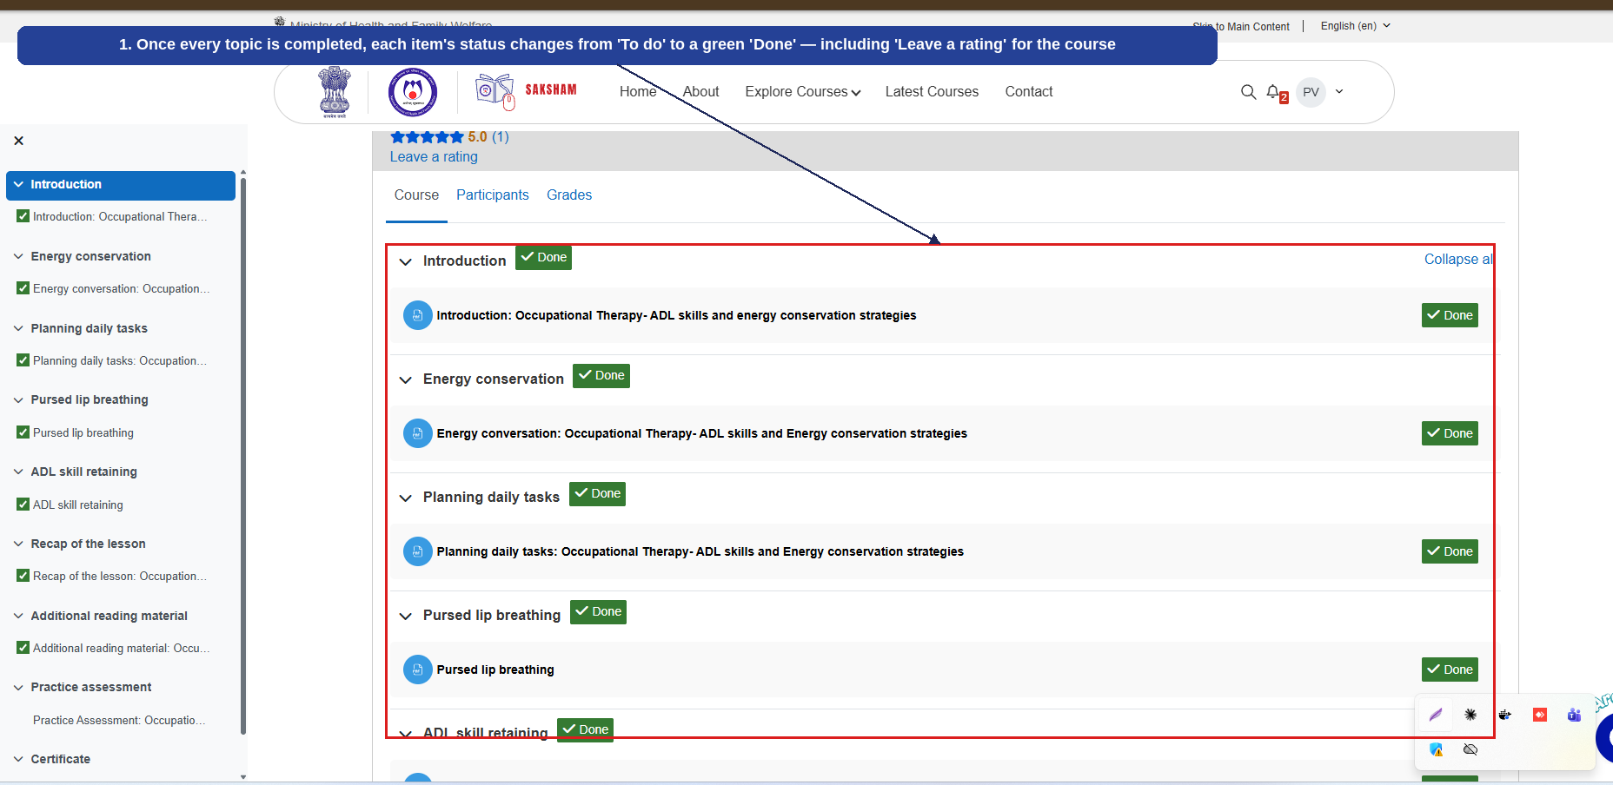Switch to the Participants tab
Image resolution: width=1613 pixels, height=785 pixels.
(x=493, y=195)
